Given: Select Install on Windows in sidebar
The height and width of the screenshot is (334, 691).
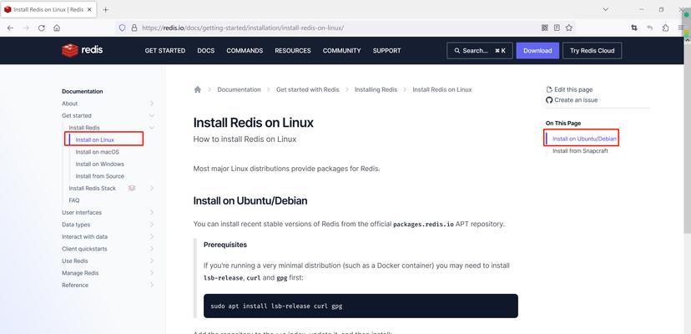Looking at the screenshot, I should (99, 164).
